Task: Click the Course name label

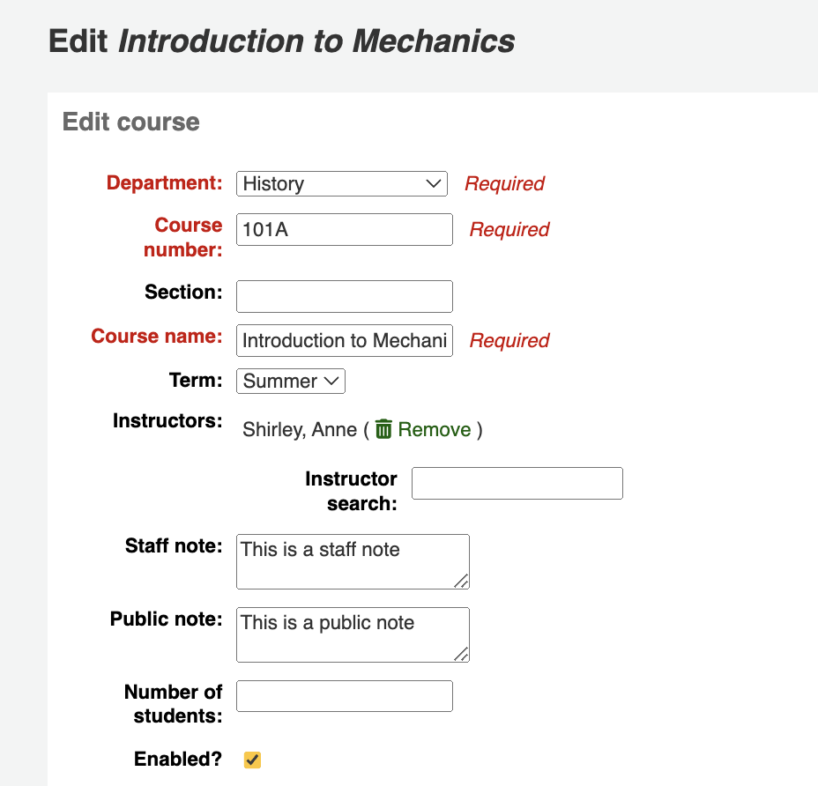Action: coord(157,337)
